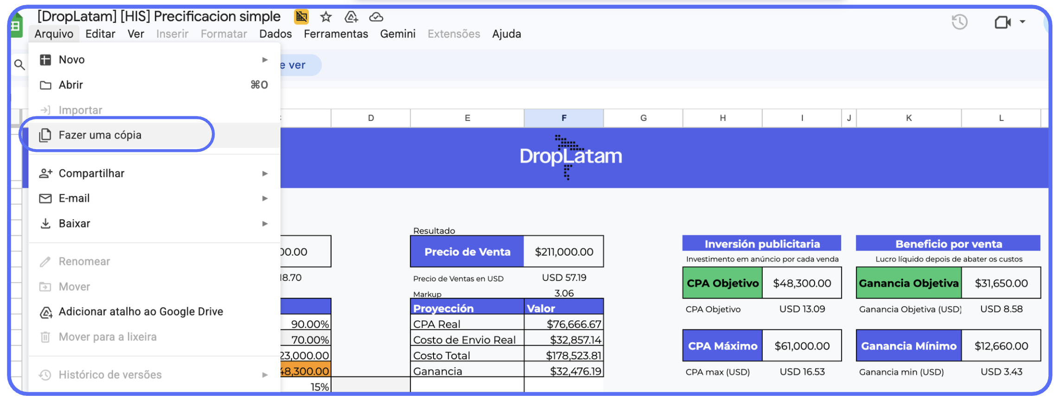
Task: Open the E-mail submenu entry
Action: [74, 199]
